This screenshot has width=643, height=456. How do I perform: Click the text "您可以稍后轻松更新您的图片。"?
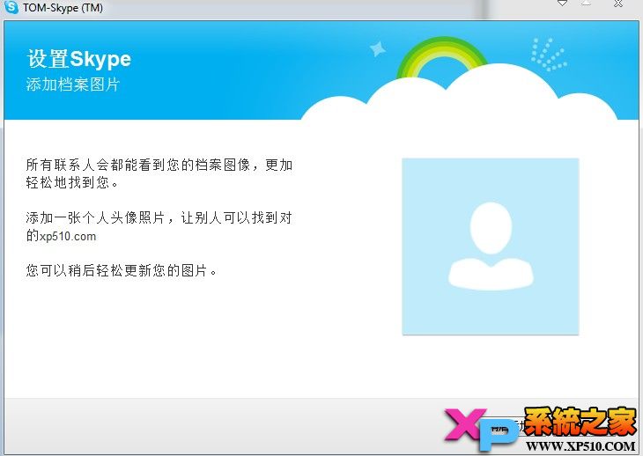click(x=122, y=270)
